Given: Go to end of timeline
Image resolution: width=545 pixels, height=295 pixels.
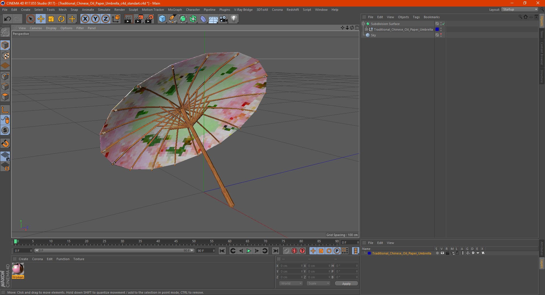Looking at the screenshot, I should 275,251.
